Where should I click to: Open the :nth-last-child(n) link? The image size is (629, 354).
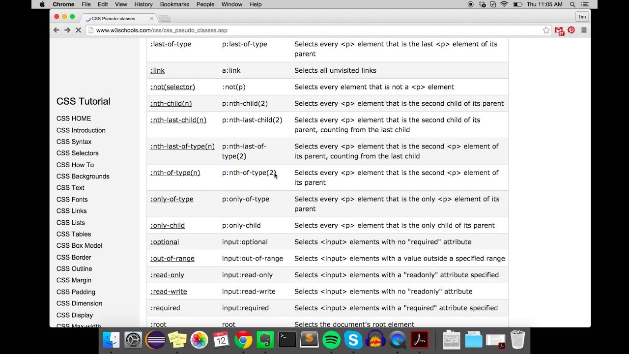coord(178,120)
